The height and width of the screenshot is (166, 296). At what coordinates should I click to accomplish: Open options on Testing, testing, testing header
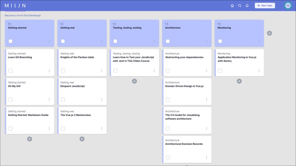[x=154, y=41]
